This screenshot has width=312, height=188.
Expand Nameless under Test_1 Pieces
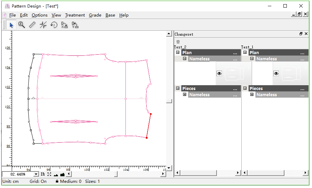click(252, 95)
